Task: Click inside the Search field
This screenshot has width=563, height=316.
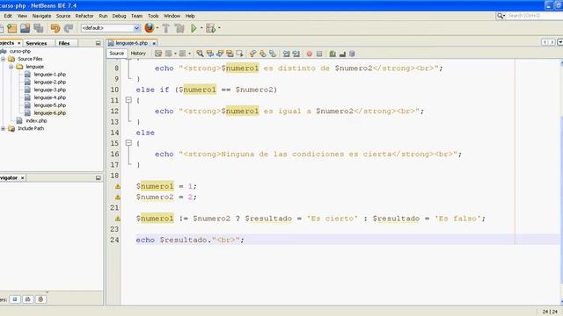Action: click(x=534, y=16)
